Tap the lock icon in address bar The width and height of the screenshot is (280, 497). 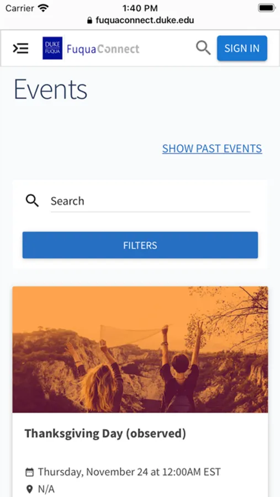(x=89, y=20)
